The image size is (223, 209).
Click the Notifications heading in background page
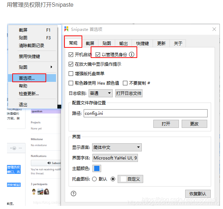39,156
